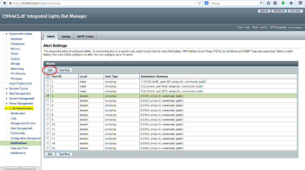The width and height of the screenshot is (305, 170).
Task: Expand the Host Management tree node
Action: click(x=7, y=94)
